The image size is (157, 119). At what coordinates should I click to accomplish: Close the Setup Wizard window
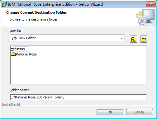tap(150, 4)
